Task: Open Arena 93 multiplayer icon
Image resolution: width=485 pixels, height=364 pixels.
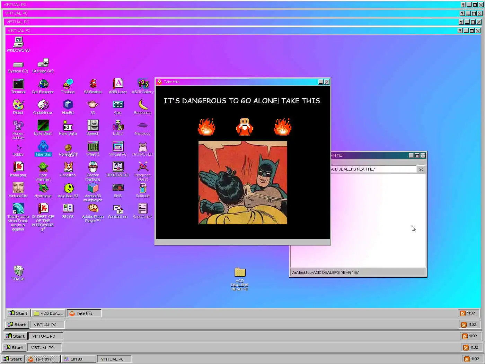Action: (93, 192)
